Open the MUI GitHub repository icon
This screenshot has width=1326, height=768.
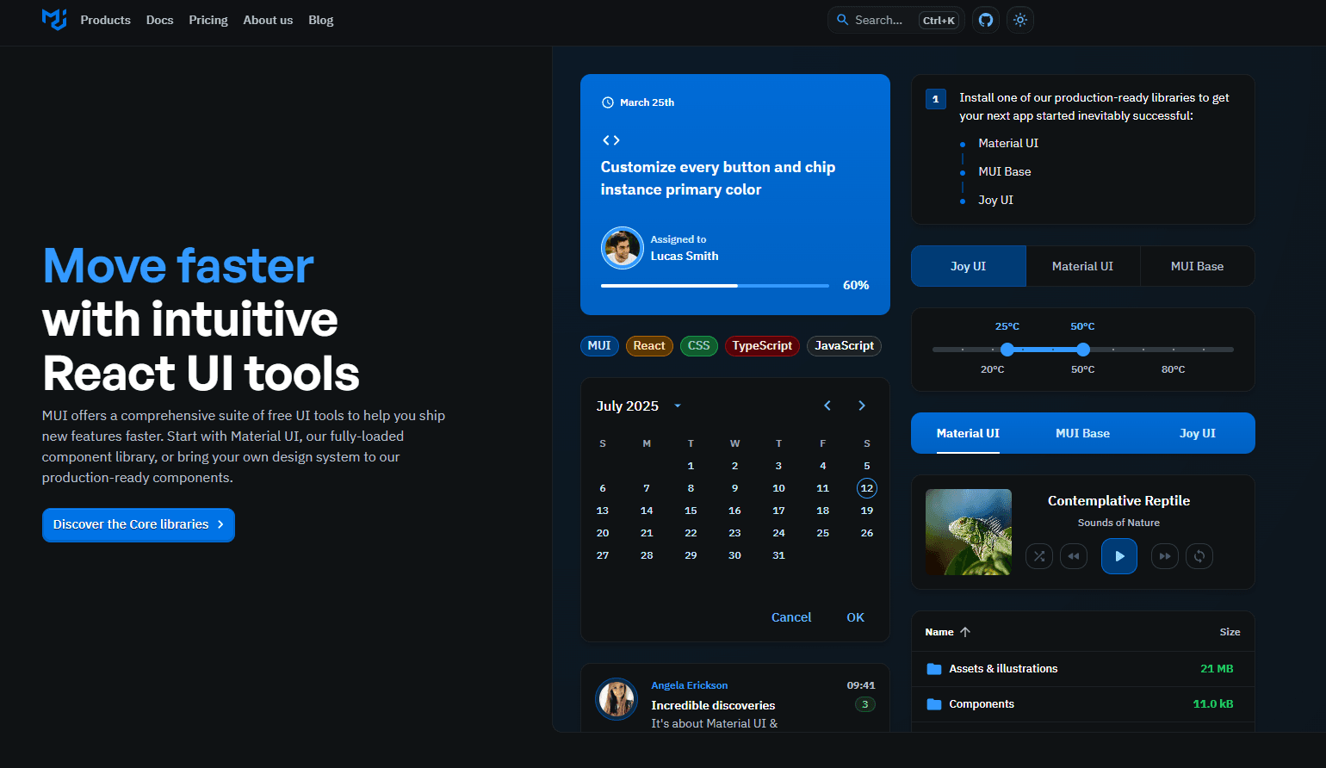(985, 19)
